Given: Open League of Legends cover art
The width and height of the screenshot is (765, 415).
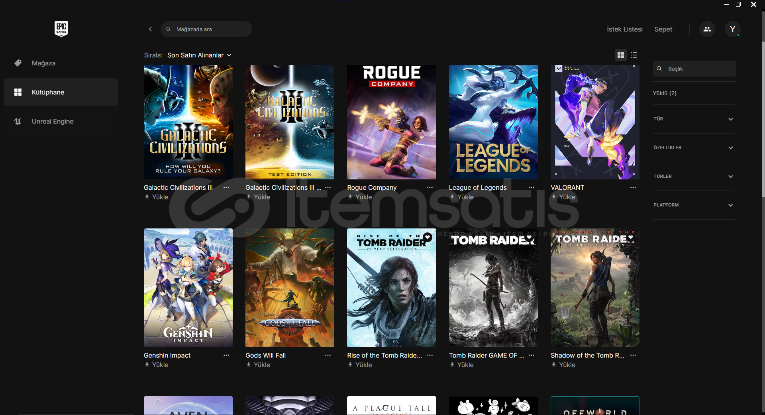Looking at the screenshot, I should point(493,122).
